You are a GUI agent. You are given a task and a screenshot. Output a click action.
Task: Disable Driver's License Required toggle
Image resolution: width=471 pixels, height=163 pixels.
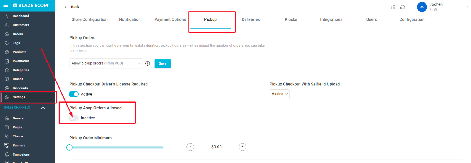tap(74, 94)
